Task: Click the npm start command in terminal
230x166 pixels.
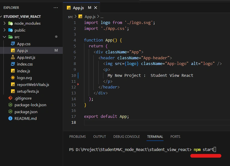Action: (x=204, y=150)
